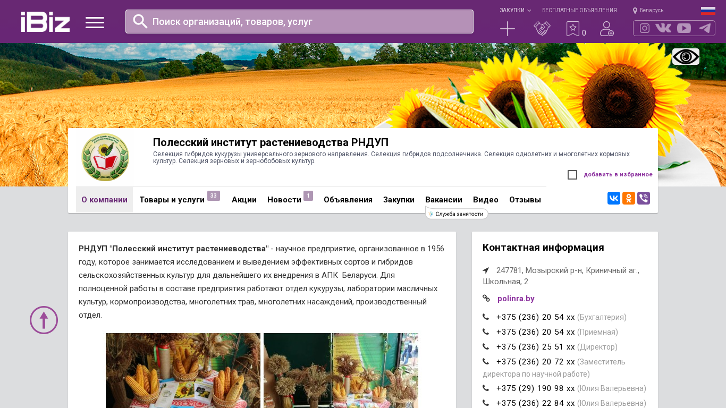Click the user registration icon
This screenshot has width=726, height=408.
click(x=607, y=29)
